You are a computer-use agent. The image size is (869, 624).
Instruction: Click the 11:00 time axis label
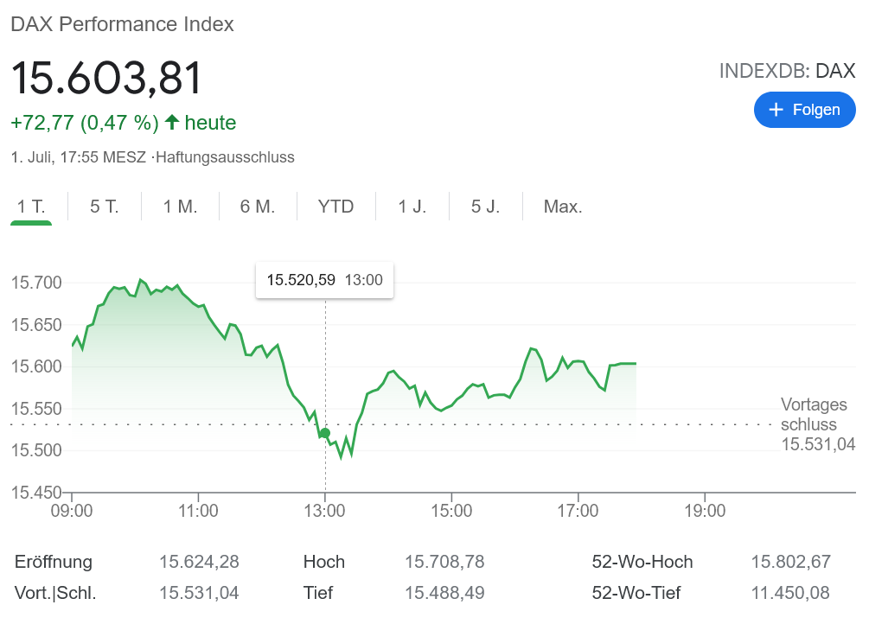click(x=198, y=511)
